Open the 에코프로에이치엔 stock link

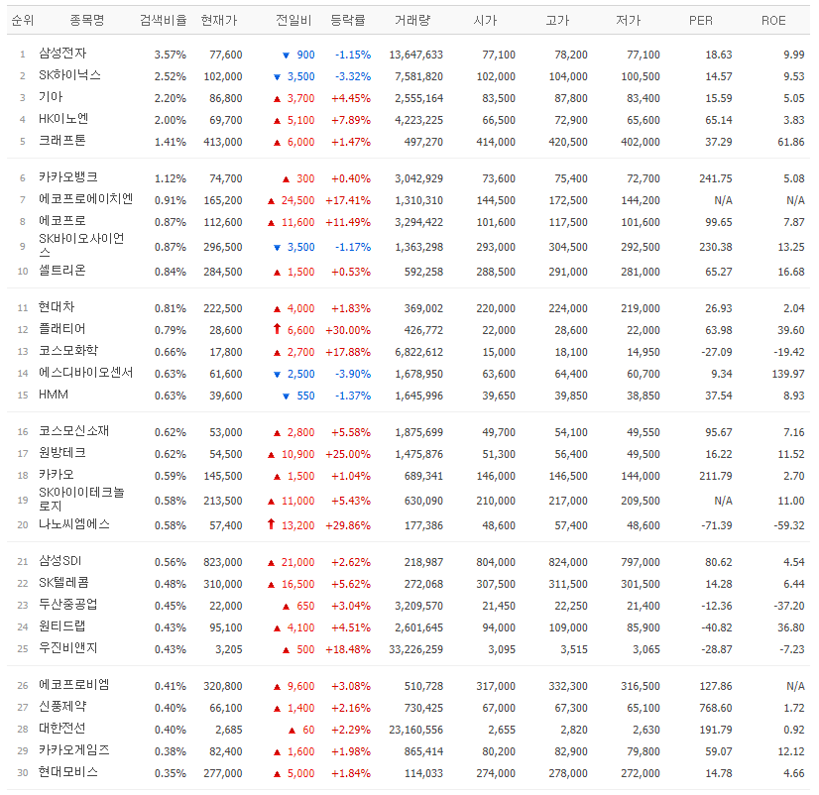(x=85, y=199)
